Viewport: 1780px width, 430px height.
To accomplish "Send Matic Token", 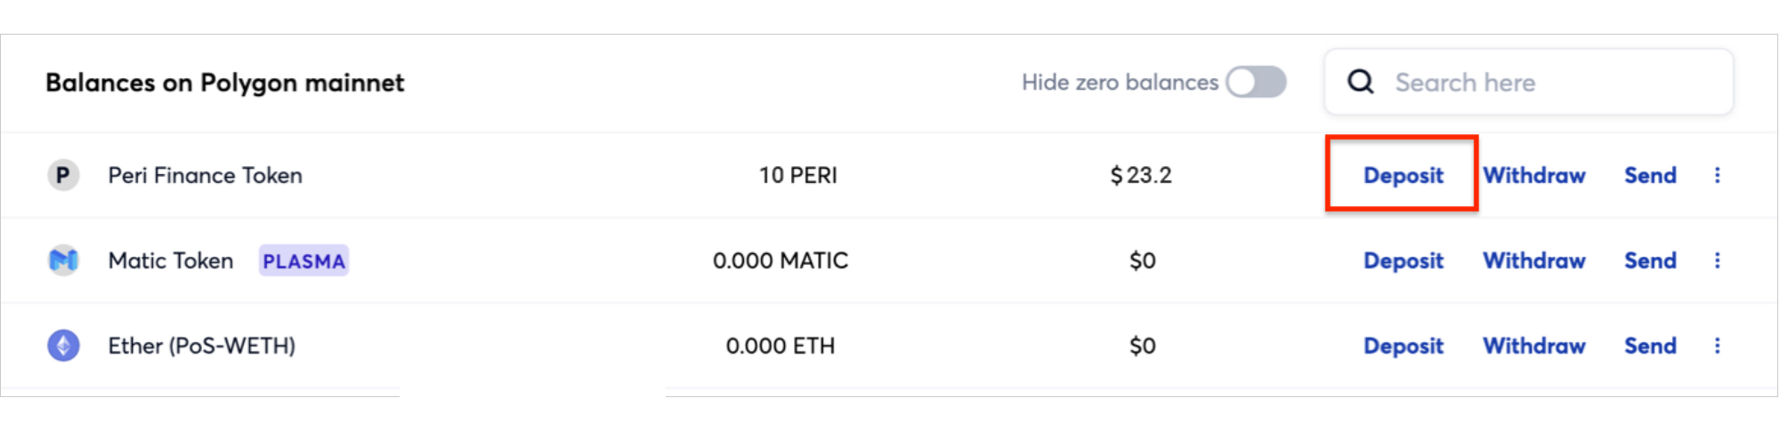I will pyautogui.click(x=1650, y=260).
